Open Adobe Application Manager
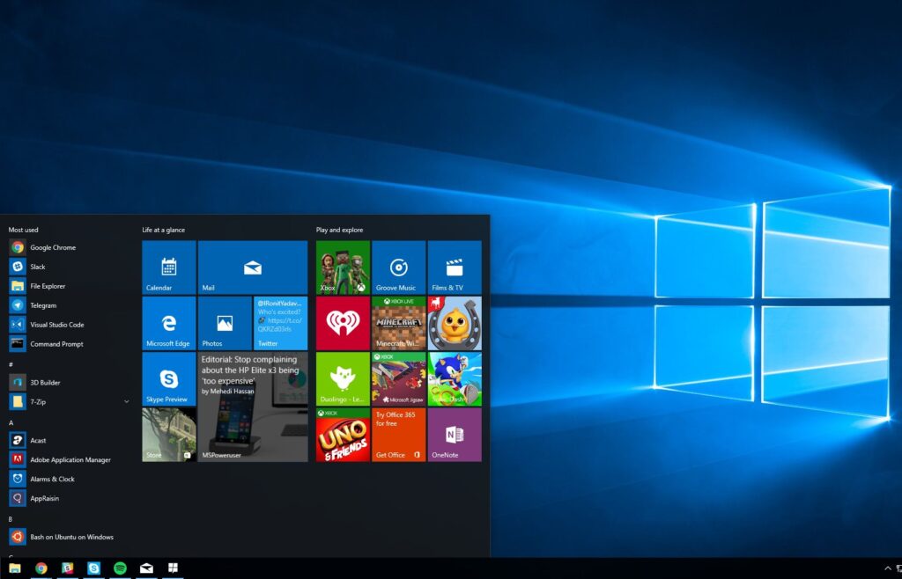Screen dimensions: 902x579 [69, 459]
